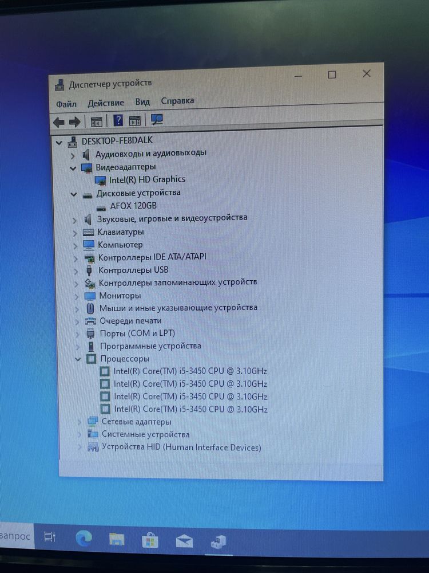Image resolution: width=429 pixels, height=573 pixels.
Task: Open the Вид menu
Action: (142, 101)
